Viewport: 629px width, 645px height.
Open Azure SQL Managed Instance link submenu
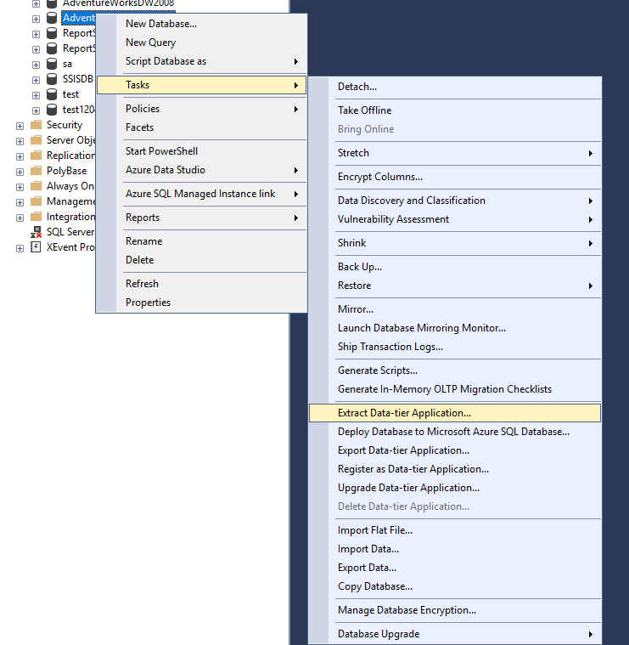click(202, 194)
